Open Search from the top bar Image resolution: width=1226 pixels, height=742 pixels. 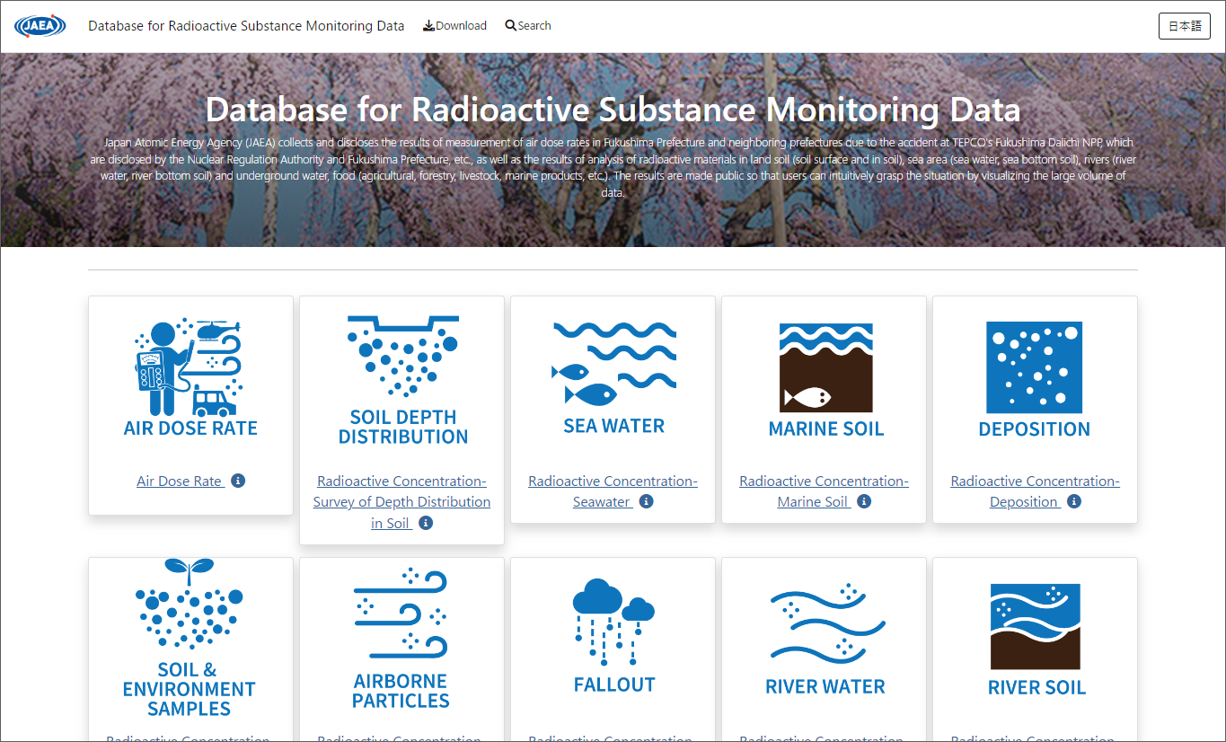(528, 25)
